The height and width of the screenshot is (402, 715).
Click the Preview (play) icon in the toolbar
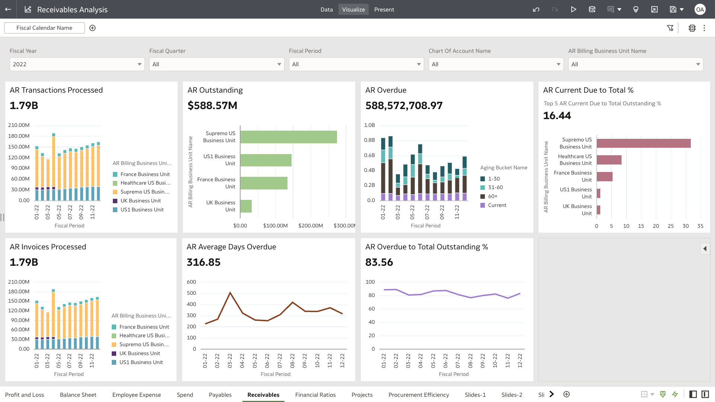coord(573,9)
